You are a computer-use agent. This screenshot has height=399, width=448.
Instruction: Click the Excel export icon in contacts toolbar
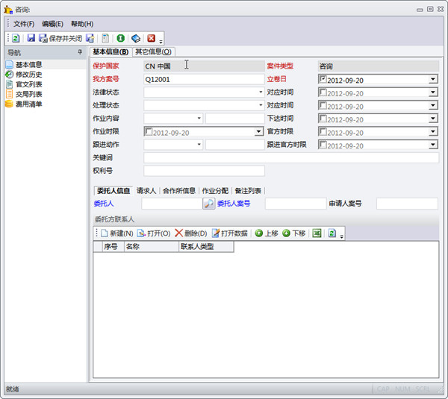(317, 233)
